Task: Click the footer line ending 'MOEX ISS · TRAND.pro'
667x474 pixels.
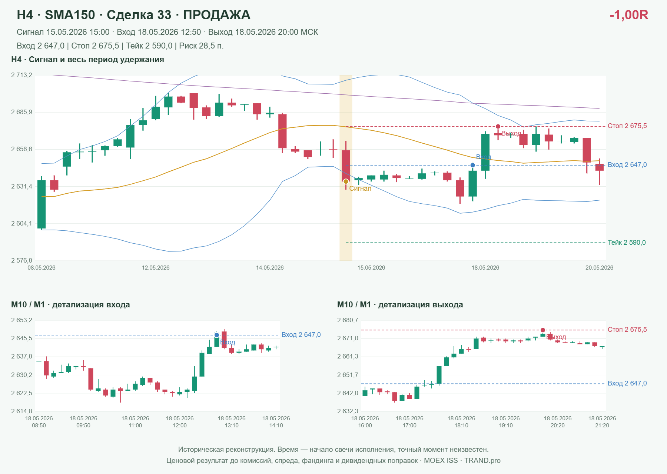Action: coord(333,461)
